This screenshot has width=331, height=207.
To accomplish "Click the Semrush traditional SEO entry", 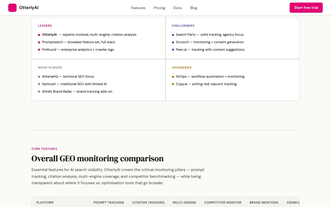I will pos(72,84).
